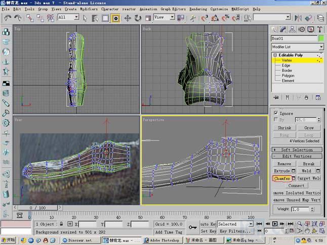Screen dimensions: 327x245
Task: Select the Bind to Space Warp tool
Action: (x=51, y=18)
